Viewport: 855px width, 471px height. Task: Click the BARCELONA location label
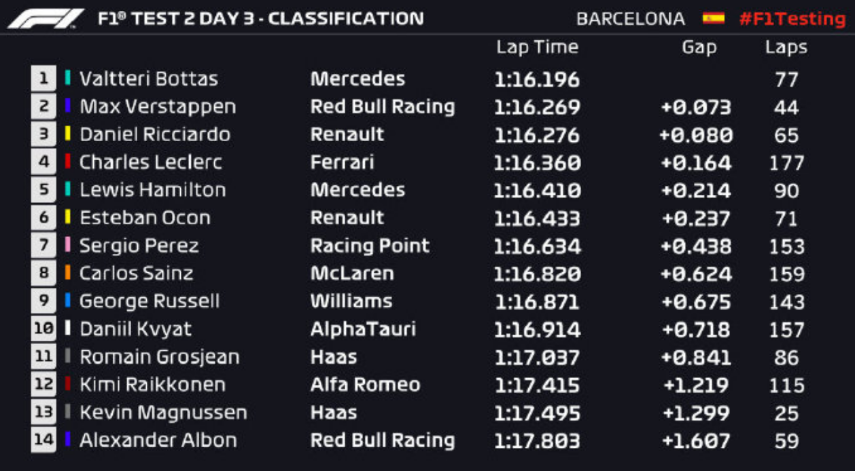click(x=631, y=19)
